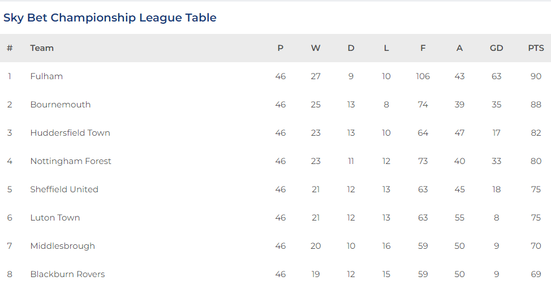Image resolution: width=551 pixels, height=285 pixels.
Task: Select the Bournemouth row team name
Action: (61, 105)
